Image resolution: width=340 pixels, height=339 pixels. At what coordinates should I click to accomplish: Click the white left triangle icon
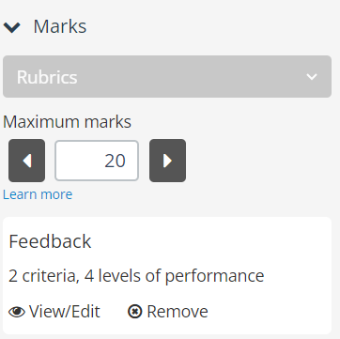(x=27, y=161)
